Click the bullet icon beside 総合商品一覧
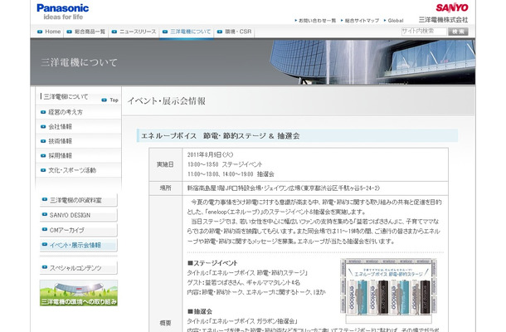 pyautogui.click(x=70, y=32)
